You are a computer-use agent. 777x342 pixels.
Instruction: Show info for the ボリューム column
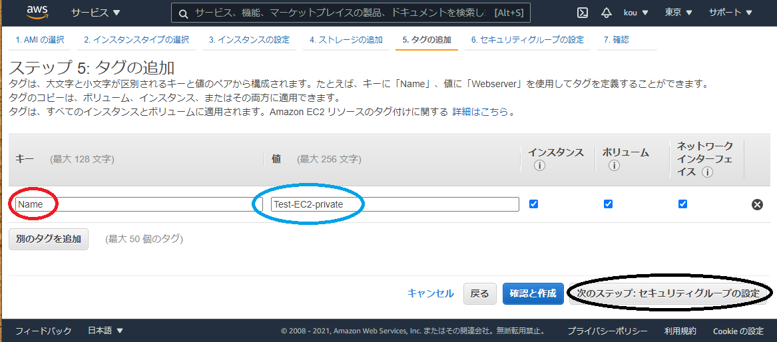[x=614, y=166]
